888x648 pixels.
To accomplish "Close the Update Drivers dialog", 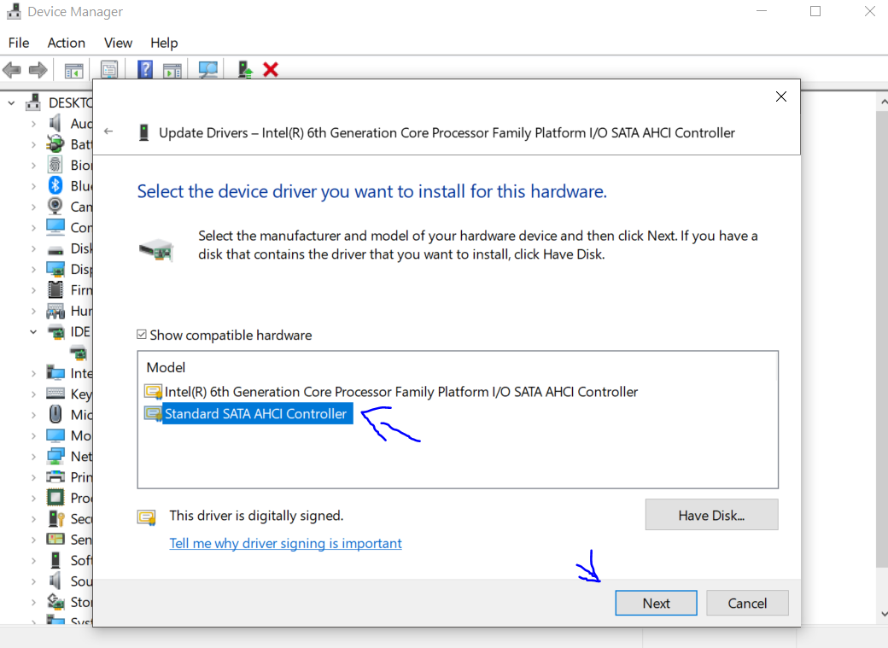I will [x=781, y=96].
